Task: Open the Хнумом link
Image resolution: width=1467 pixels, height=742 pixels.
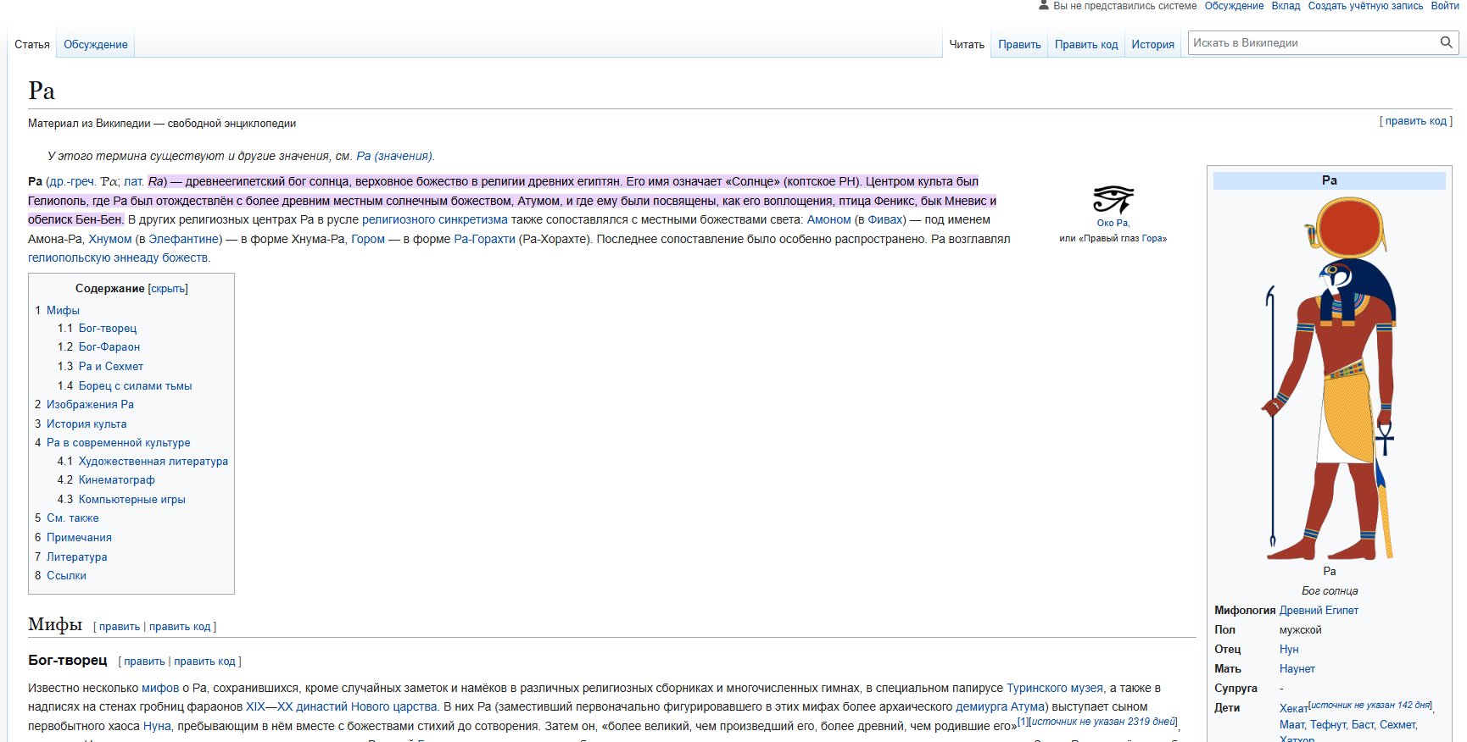Action: pyautogui.click(x=110, y=239)
